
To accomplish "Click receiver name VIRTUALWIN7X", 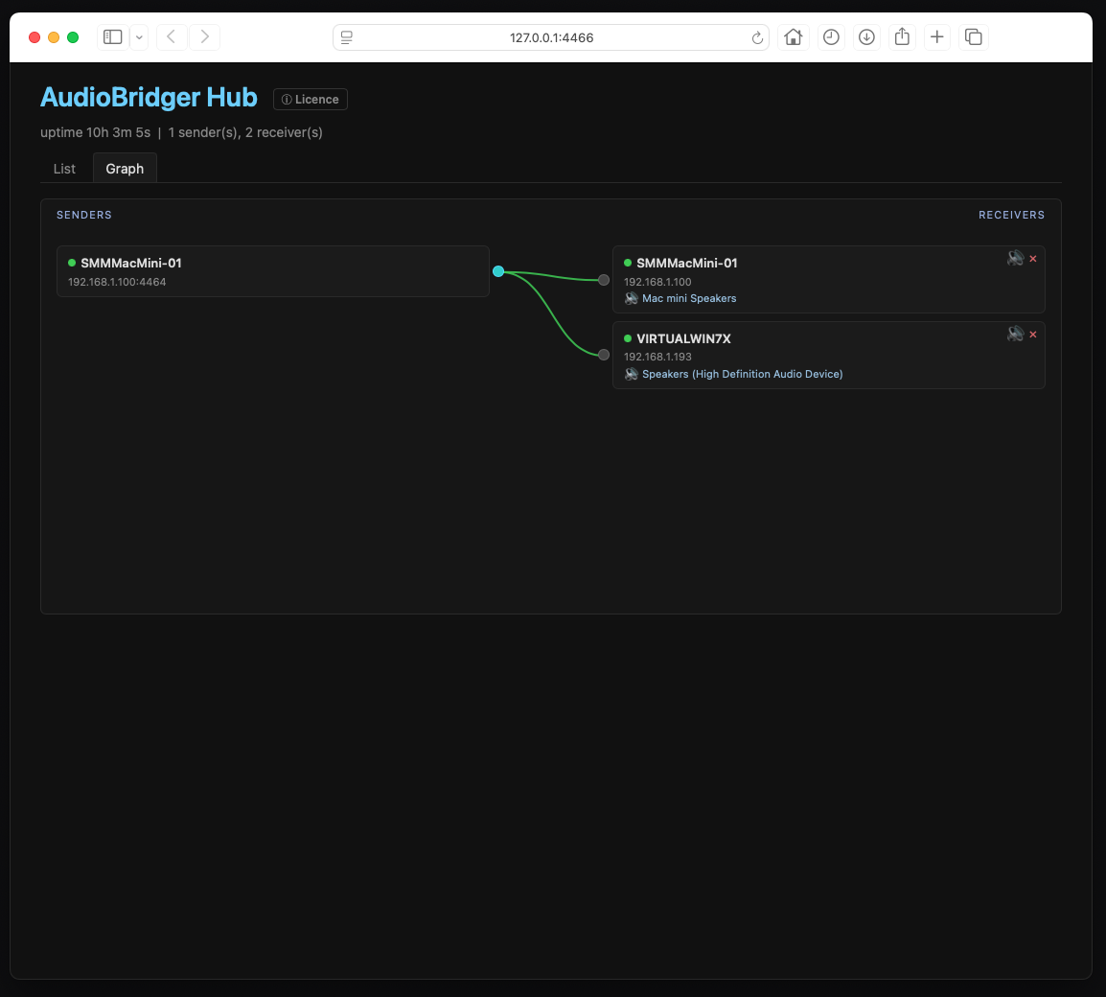I will 683,338.
